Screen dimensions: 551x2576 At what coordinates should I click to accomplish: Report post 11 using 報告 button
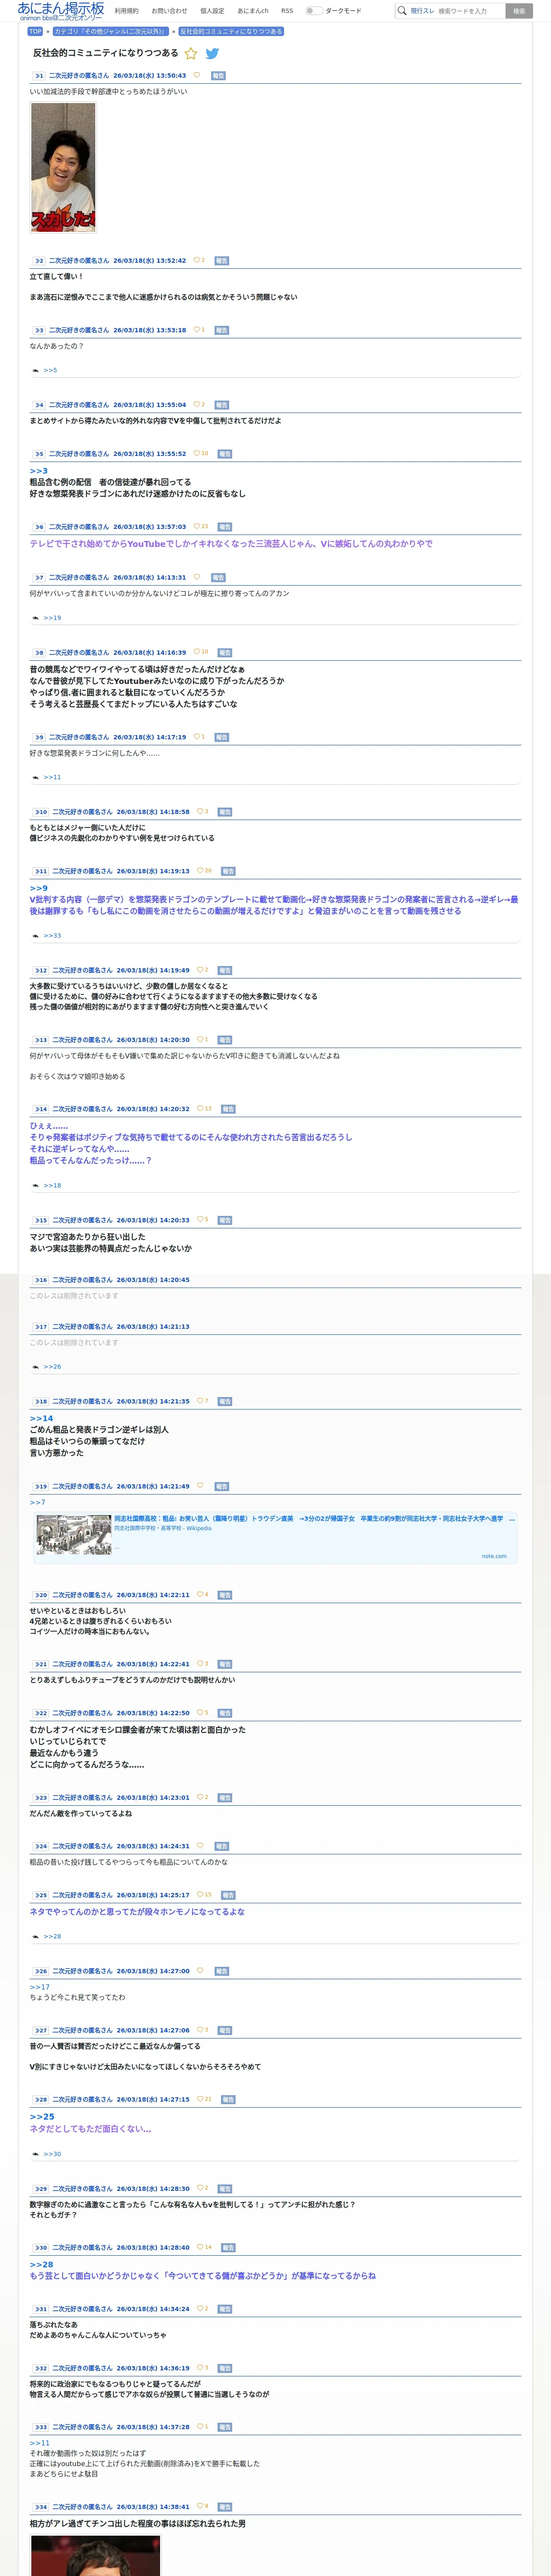[x=228, y=872]
